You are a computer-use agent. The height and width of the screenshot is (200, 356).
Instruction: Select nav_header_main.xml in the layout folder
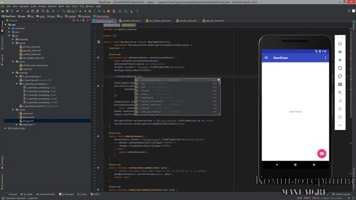tap(33, 58)
